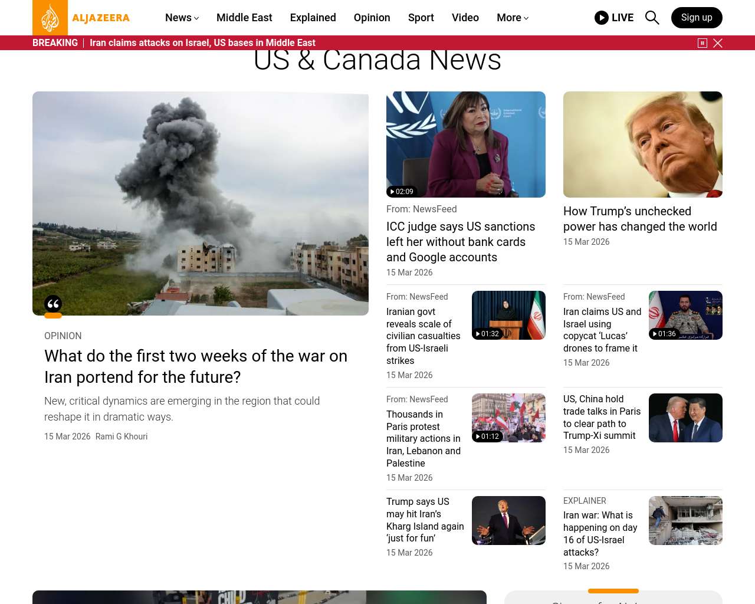The width and height of the screenshot is (755, 604).
Task: Pause the breaking news ticker
Action: pyautogui.click(x=703, y=43)
